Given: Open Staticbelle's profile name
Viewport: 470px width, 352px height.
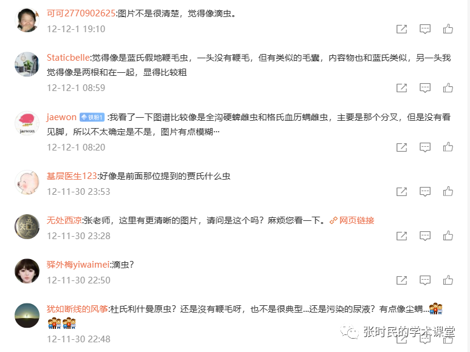Looking at the screenshot, I should (x=68, y=58).
